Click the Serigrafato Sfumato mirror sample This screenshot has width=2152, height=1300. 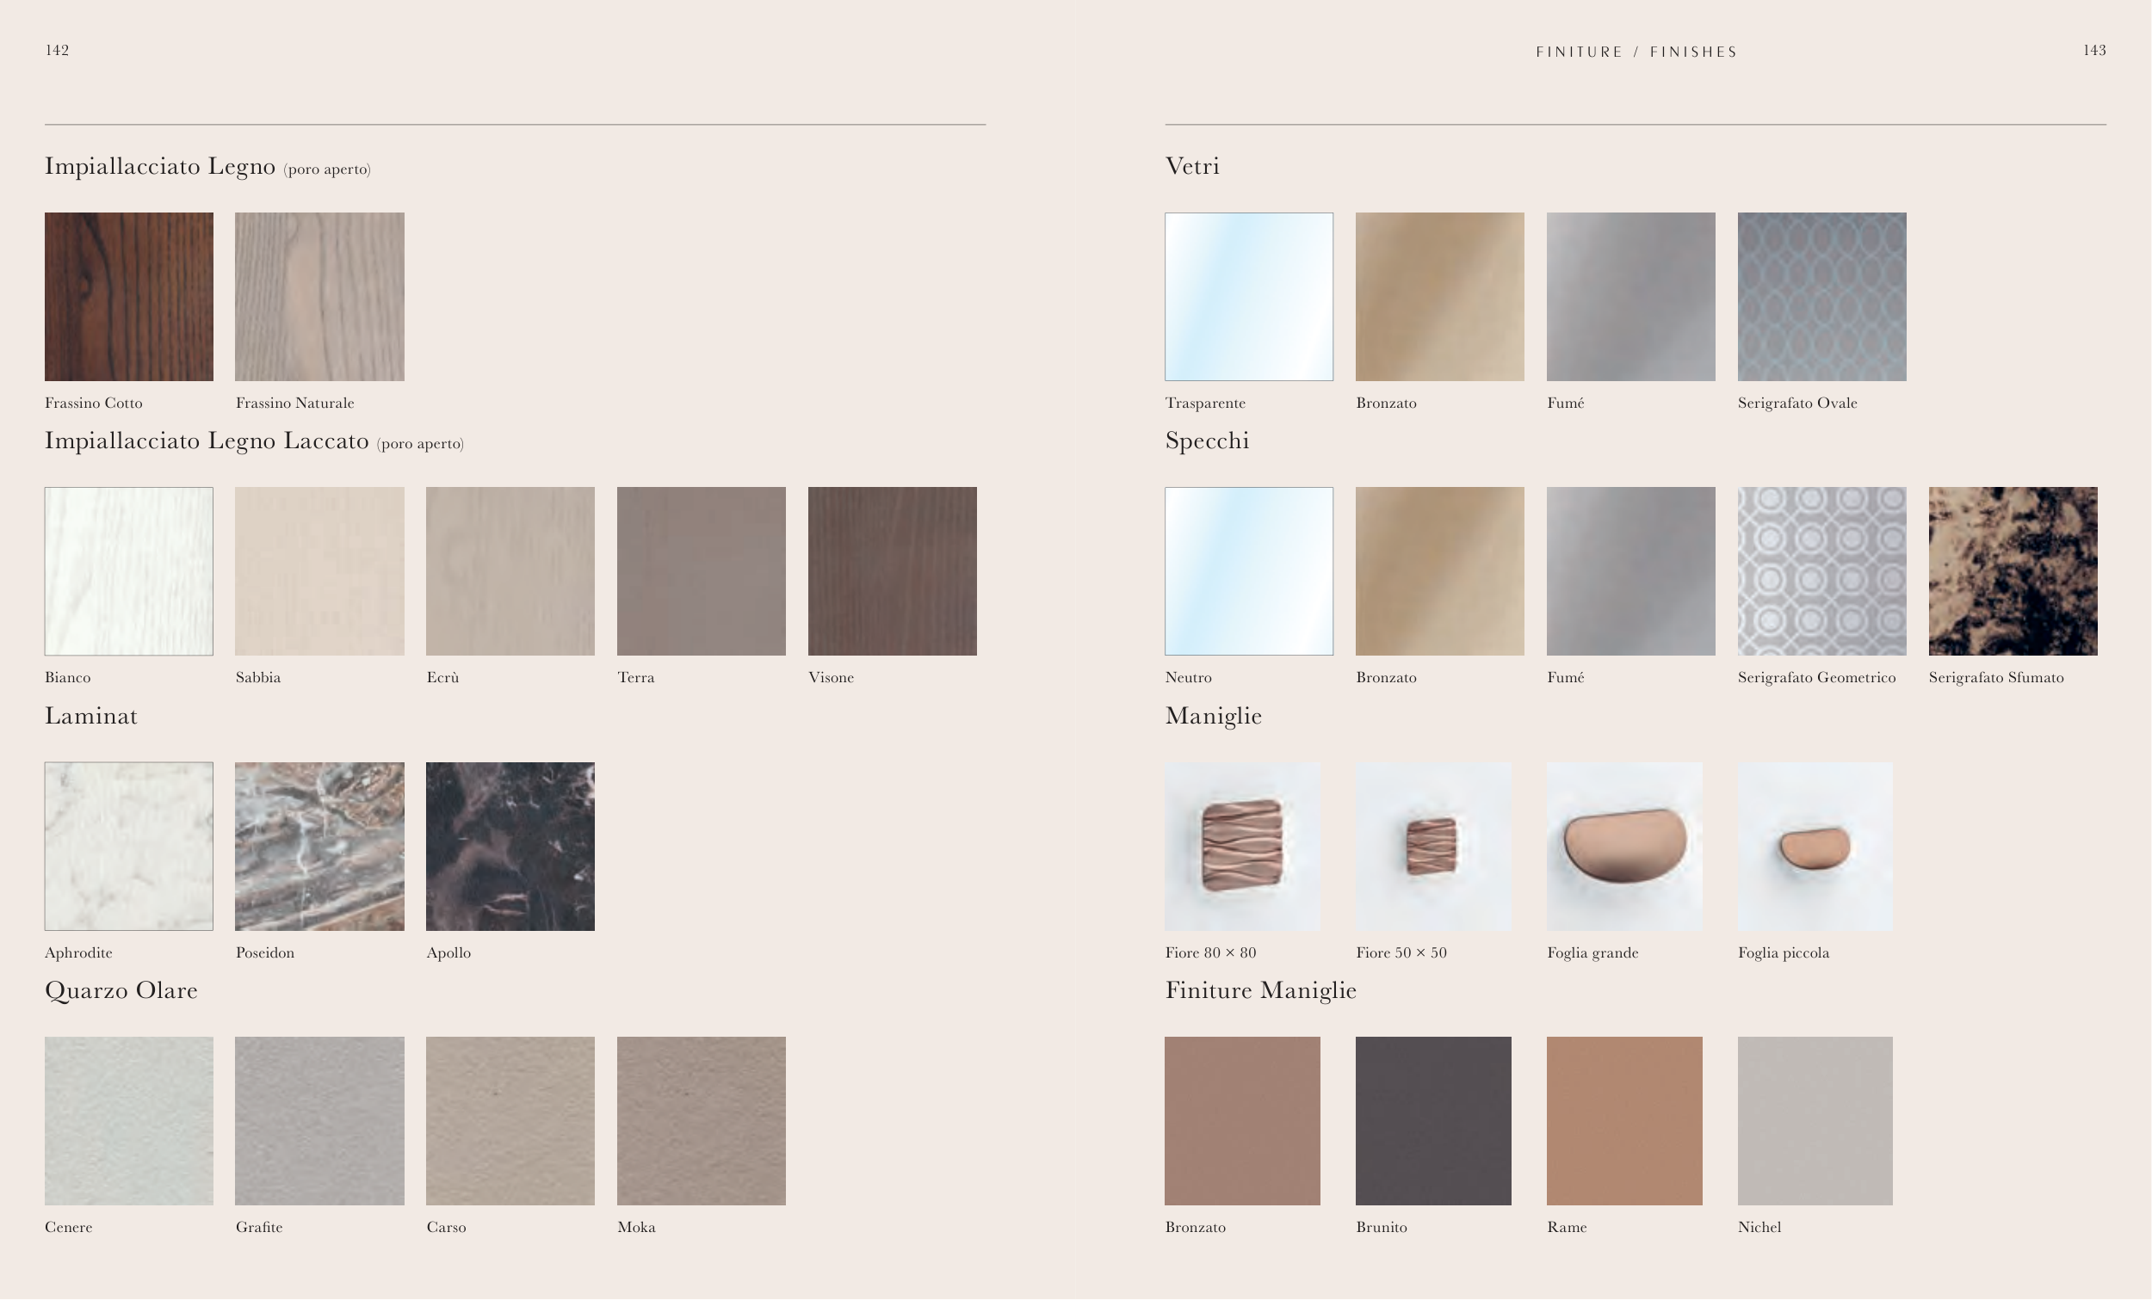(x=2013, y=571)
